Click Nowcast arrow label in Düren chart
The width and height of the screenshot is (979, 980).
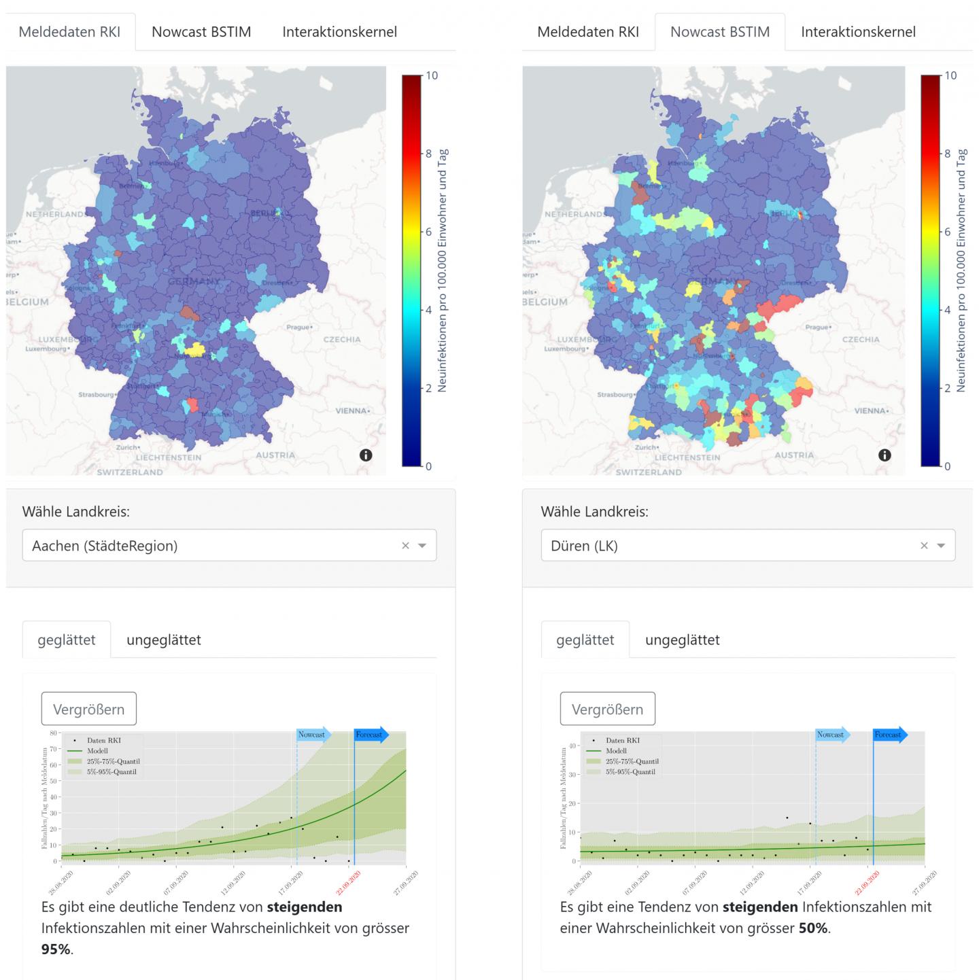pos(831,735)
